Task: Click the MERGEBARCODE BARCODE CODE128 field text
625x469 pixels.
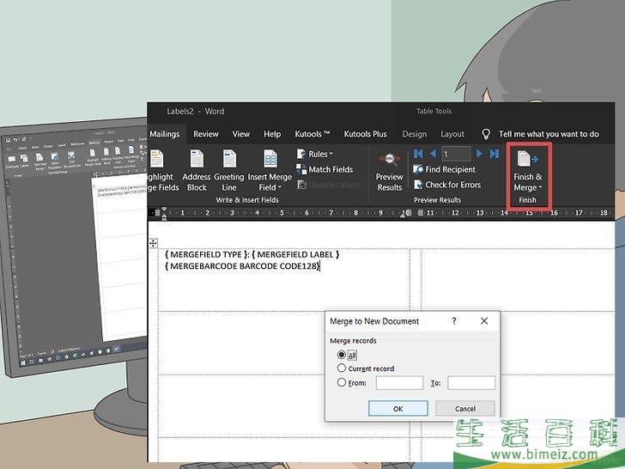Action: 242,266
